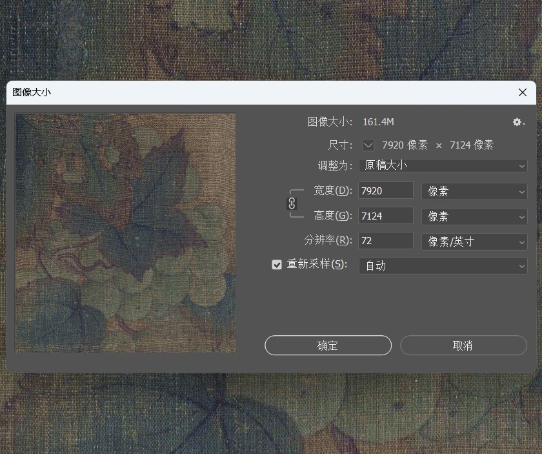Expand the 调整为 原稿大小 dropdown
This screenshot has height=454, width=542.
443,165
